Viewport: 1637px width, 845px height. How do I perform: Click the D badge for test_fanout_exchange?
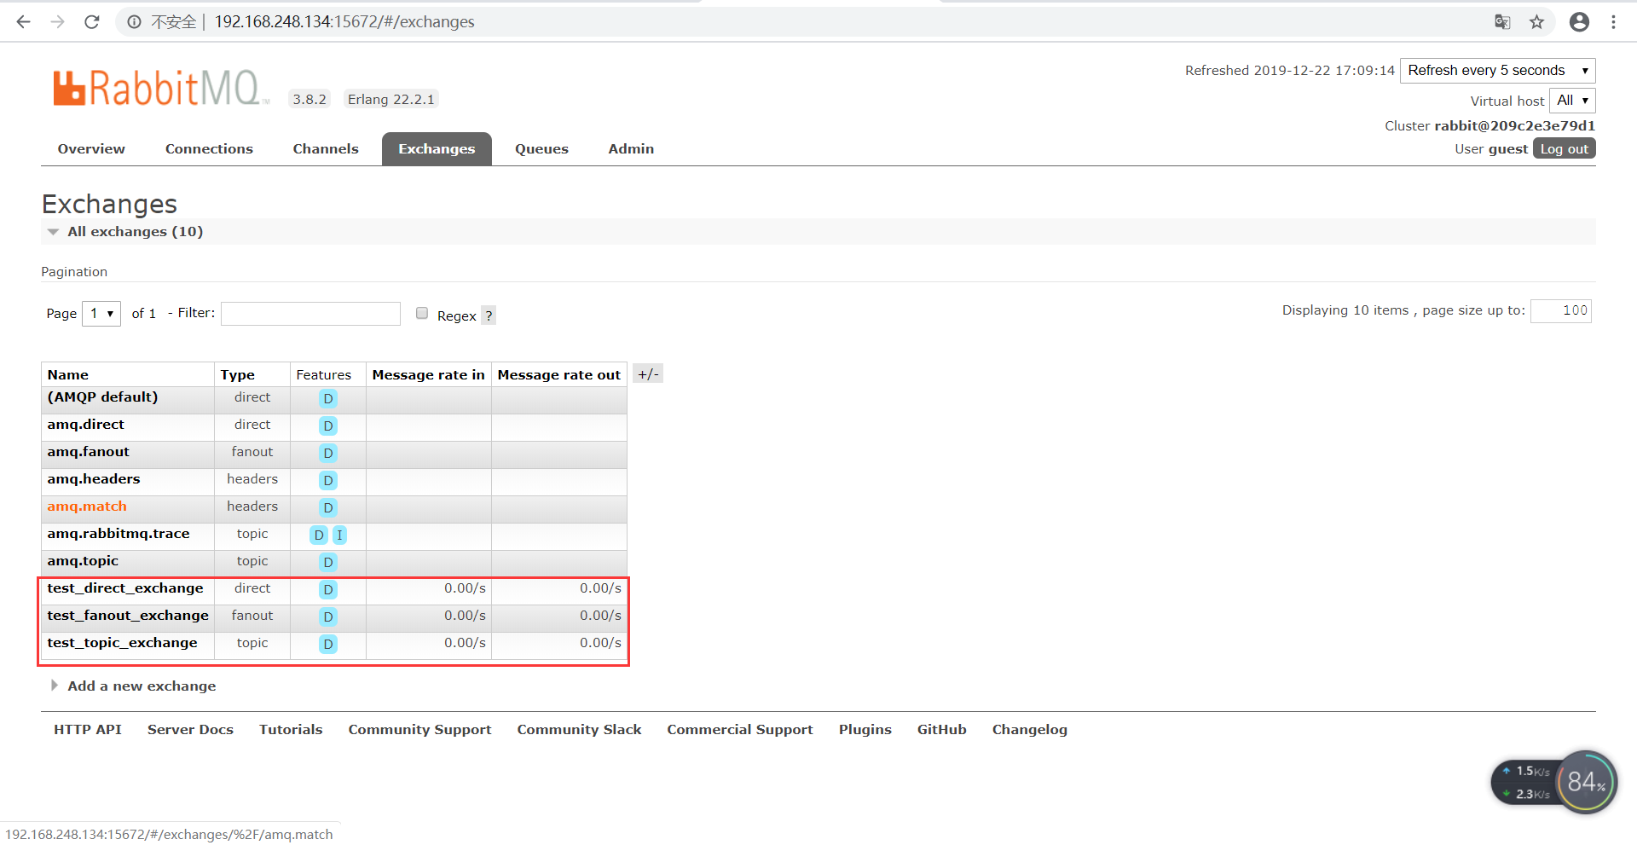(328, 616)
